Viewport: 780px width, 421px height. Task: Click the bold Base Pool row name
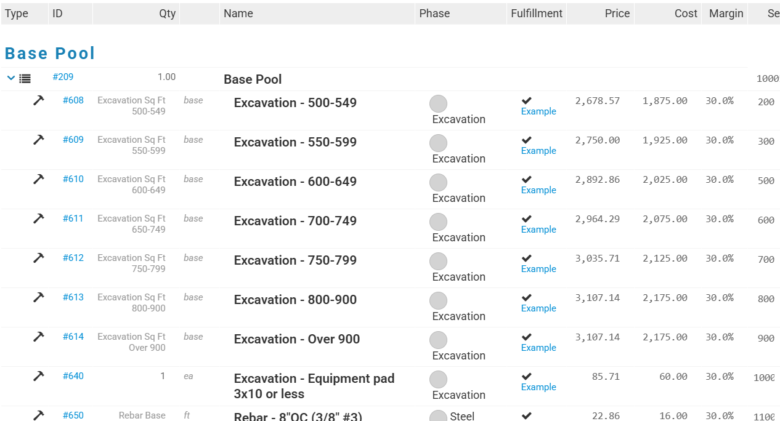tap(253, 79)
